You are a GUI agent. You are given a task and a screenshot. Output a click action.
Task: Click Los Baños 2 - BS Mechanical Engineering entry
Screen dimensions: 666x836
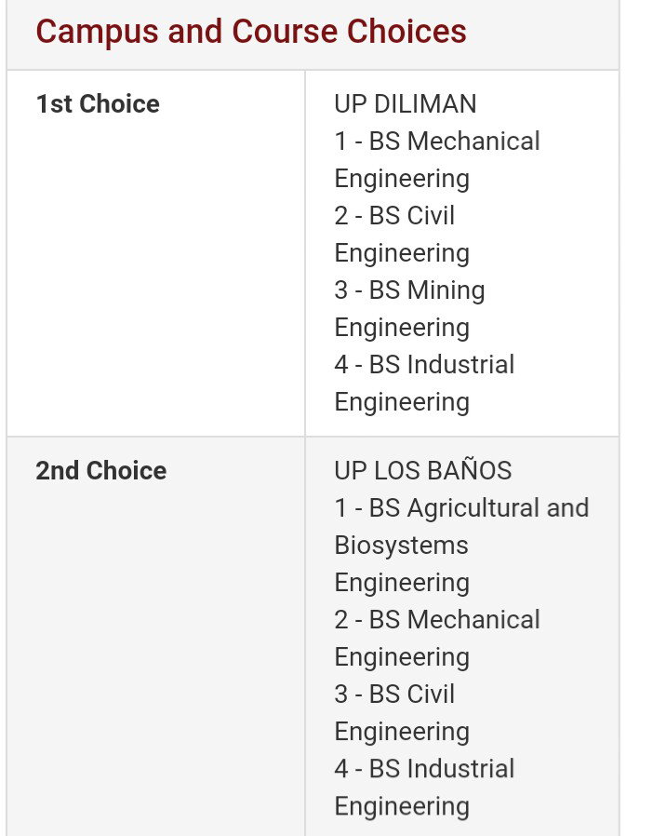click(437, 639)
